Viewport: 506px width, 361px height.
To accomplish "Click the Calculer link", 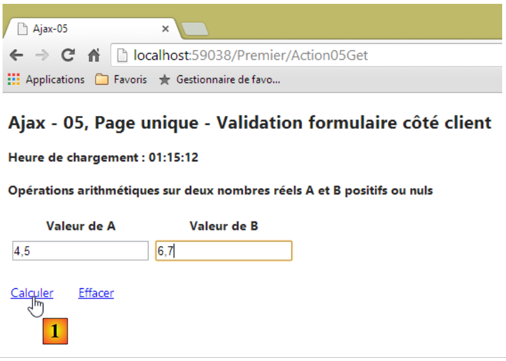I will [32, 293].
